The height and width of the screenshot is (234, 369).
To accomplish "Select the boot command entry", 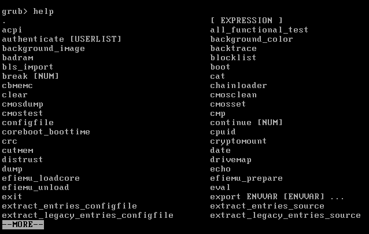I will coord(220,67).
